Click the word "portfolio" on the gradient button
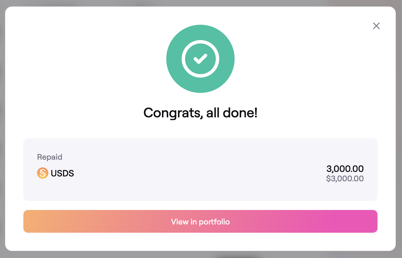Viewport: 402px width, 258px height. point(214,222)
